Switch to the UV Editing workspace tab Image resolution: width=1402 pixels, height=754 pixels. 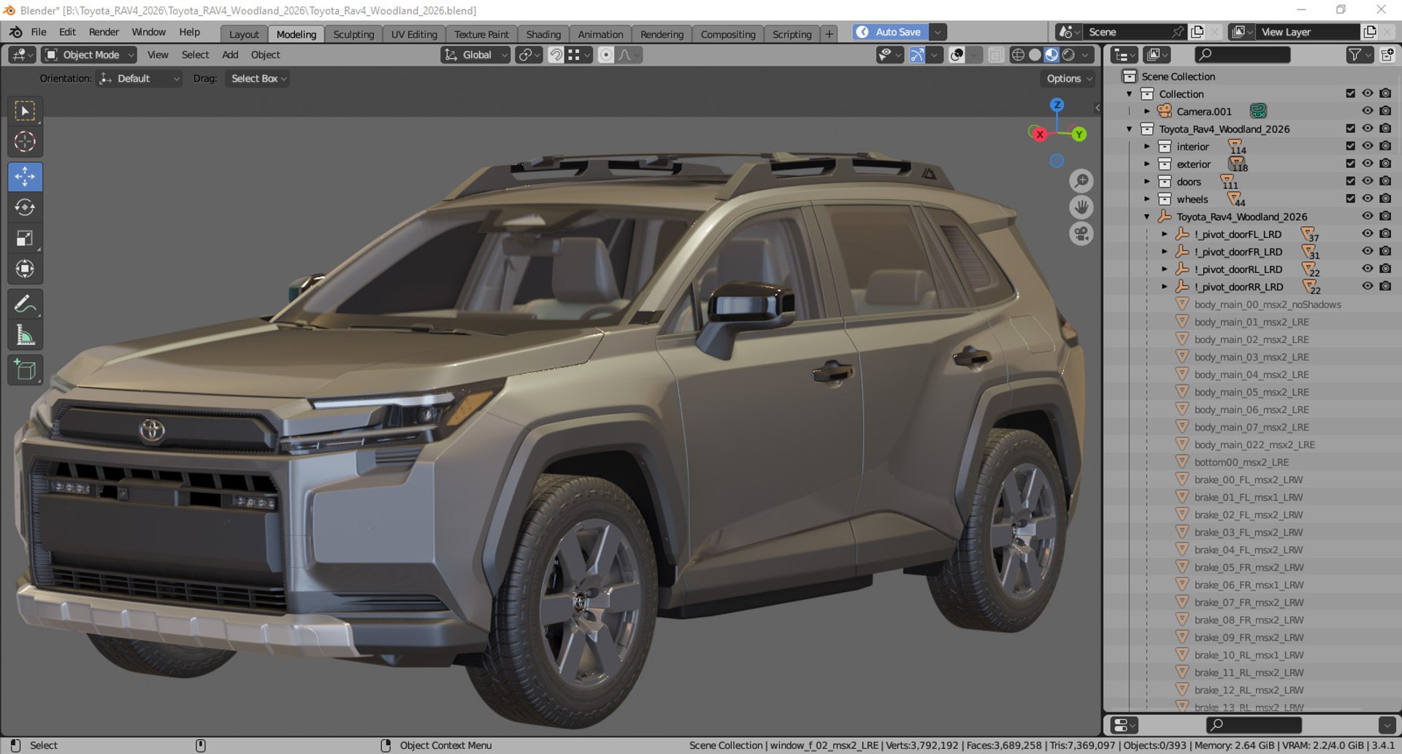(x=414, y=34)
